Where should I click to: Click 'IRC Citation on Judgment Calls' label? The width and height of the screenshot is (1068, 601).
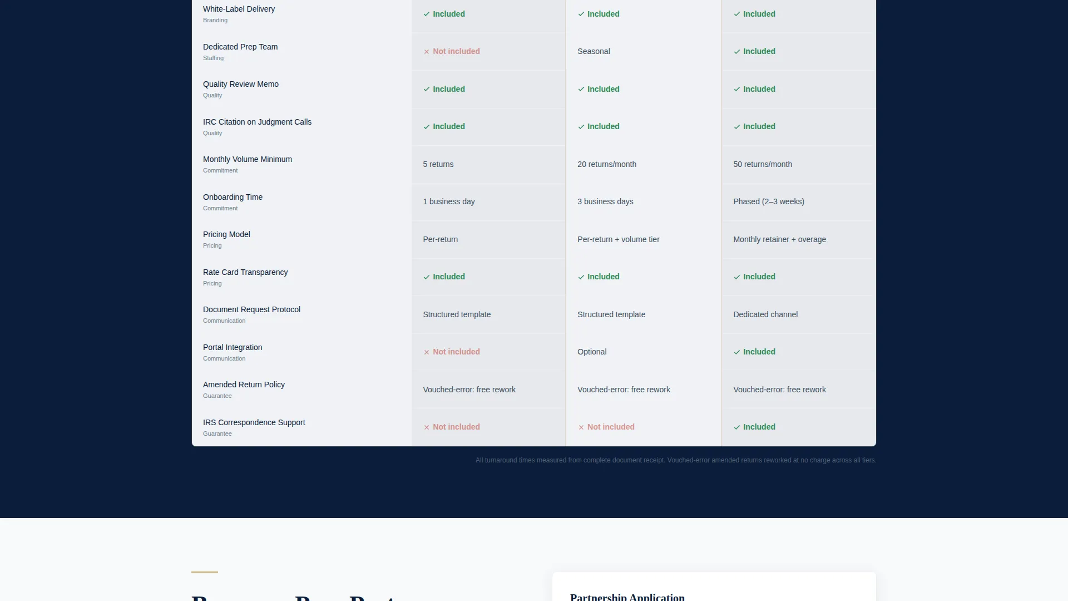point(257,122)
